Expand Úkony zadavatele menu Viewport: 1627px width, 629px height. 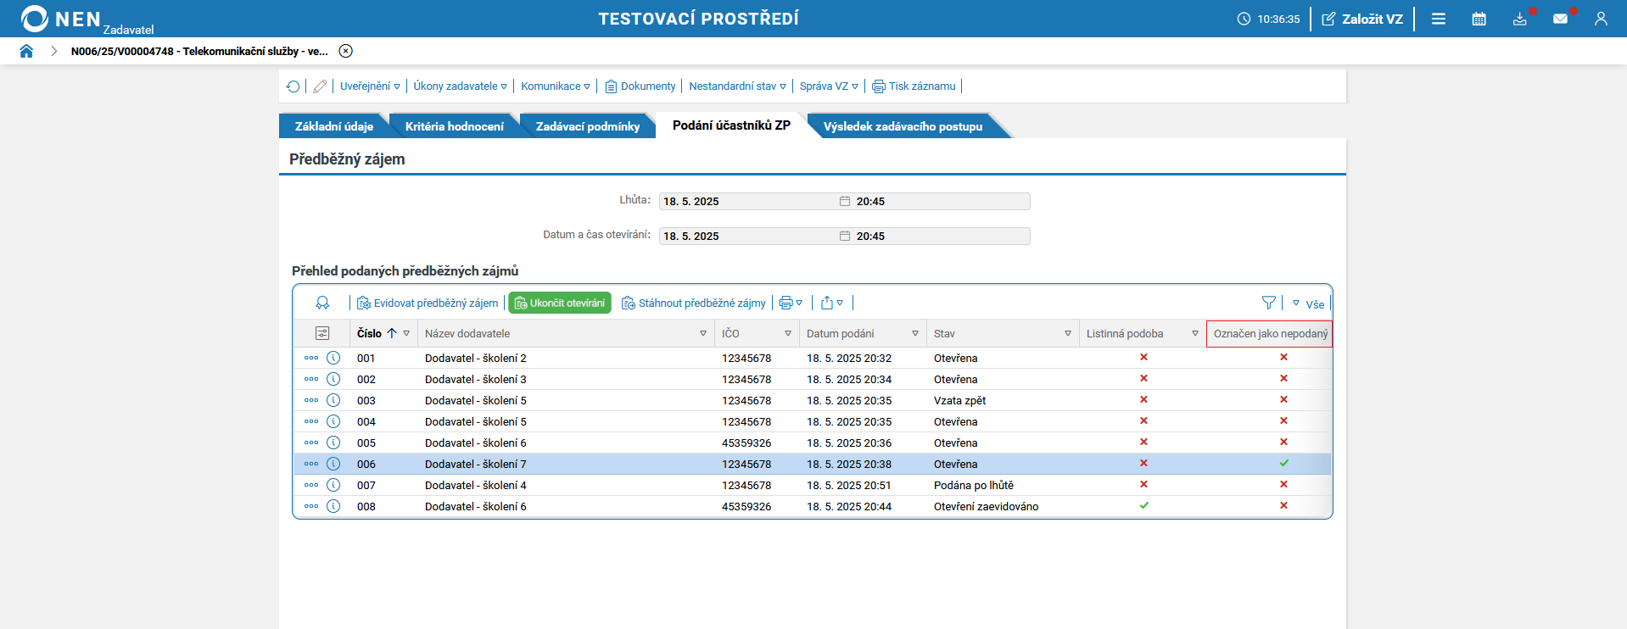tap(460, 86)
